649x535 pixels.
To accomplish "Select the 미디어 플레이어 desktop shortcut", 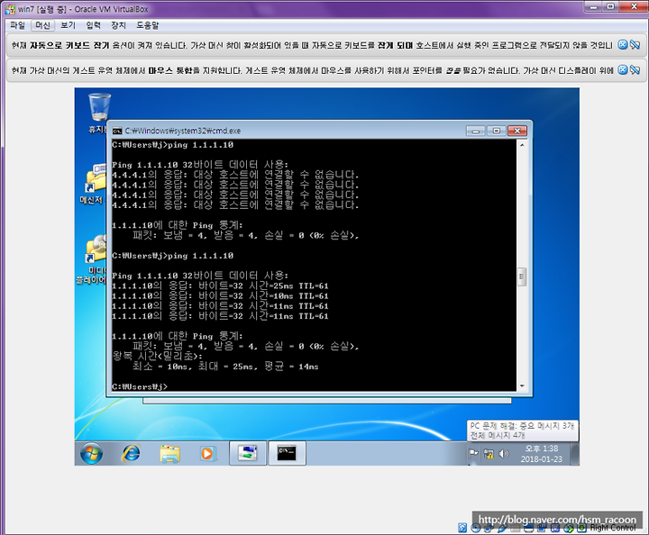I will (x=95, y=259).
